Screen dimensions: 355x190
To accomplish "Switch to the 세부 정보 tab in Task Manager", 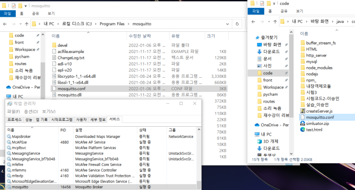I will (98, 119).
